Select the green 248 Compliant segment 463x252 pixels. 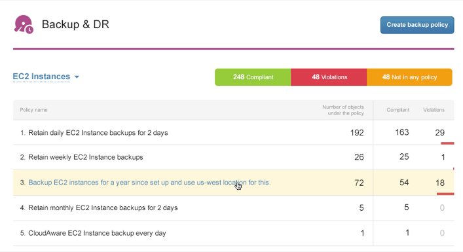253,77
